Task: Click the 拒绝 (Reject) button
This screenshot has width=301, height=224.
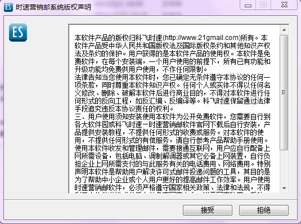Action: (x=263, y=210)
